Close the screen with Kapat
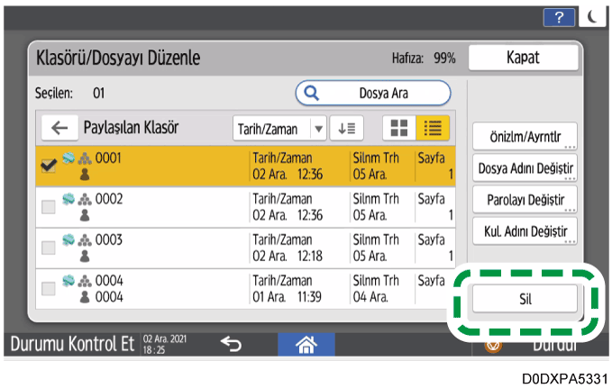This screenshot has height=388, width=612. 523,59
